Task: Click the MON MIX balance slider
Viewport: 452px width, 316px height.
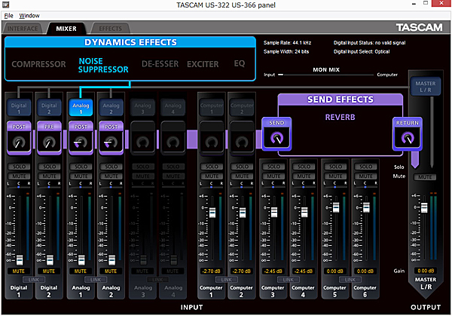Action: coord(326,75)
